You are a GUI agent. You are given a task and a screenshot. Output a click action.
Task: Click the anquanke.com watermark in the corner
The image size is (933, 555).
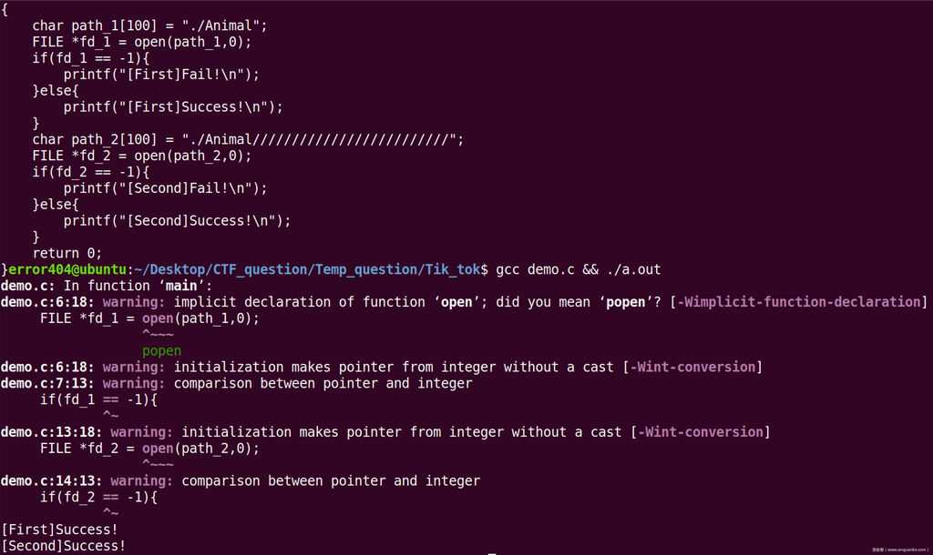point(900,550)
